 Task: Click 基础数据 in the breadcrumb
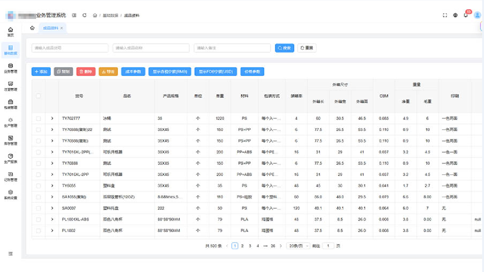click(110, 15)
